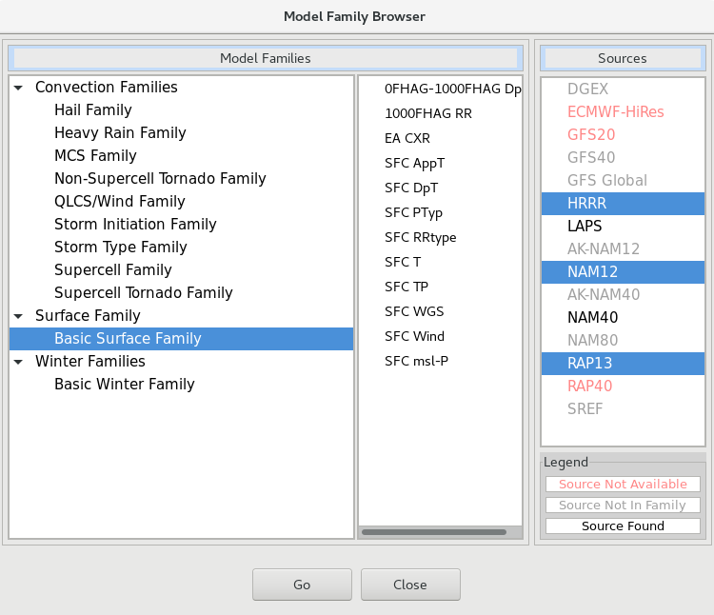714x615 pixels.
Task: Choose Basic Winter Family
Action: point(125,385)
